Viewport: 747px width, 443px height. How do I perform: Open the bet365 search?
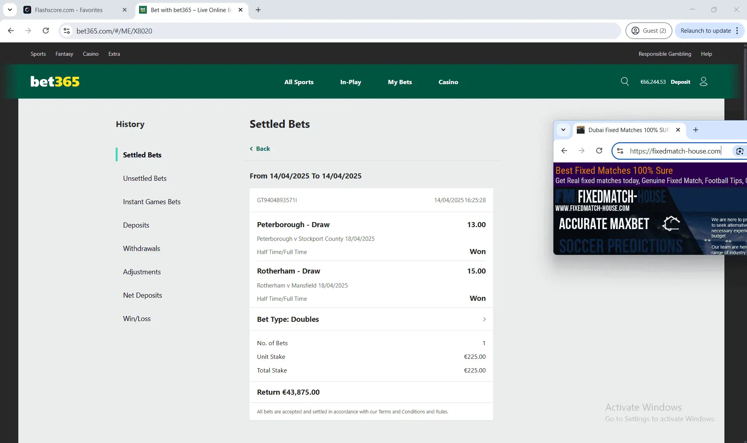pos(625,81)
